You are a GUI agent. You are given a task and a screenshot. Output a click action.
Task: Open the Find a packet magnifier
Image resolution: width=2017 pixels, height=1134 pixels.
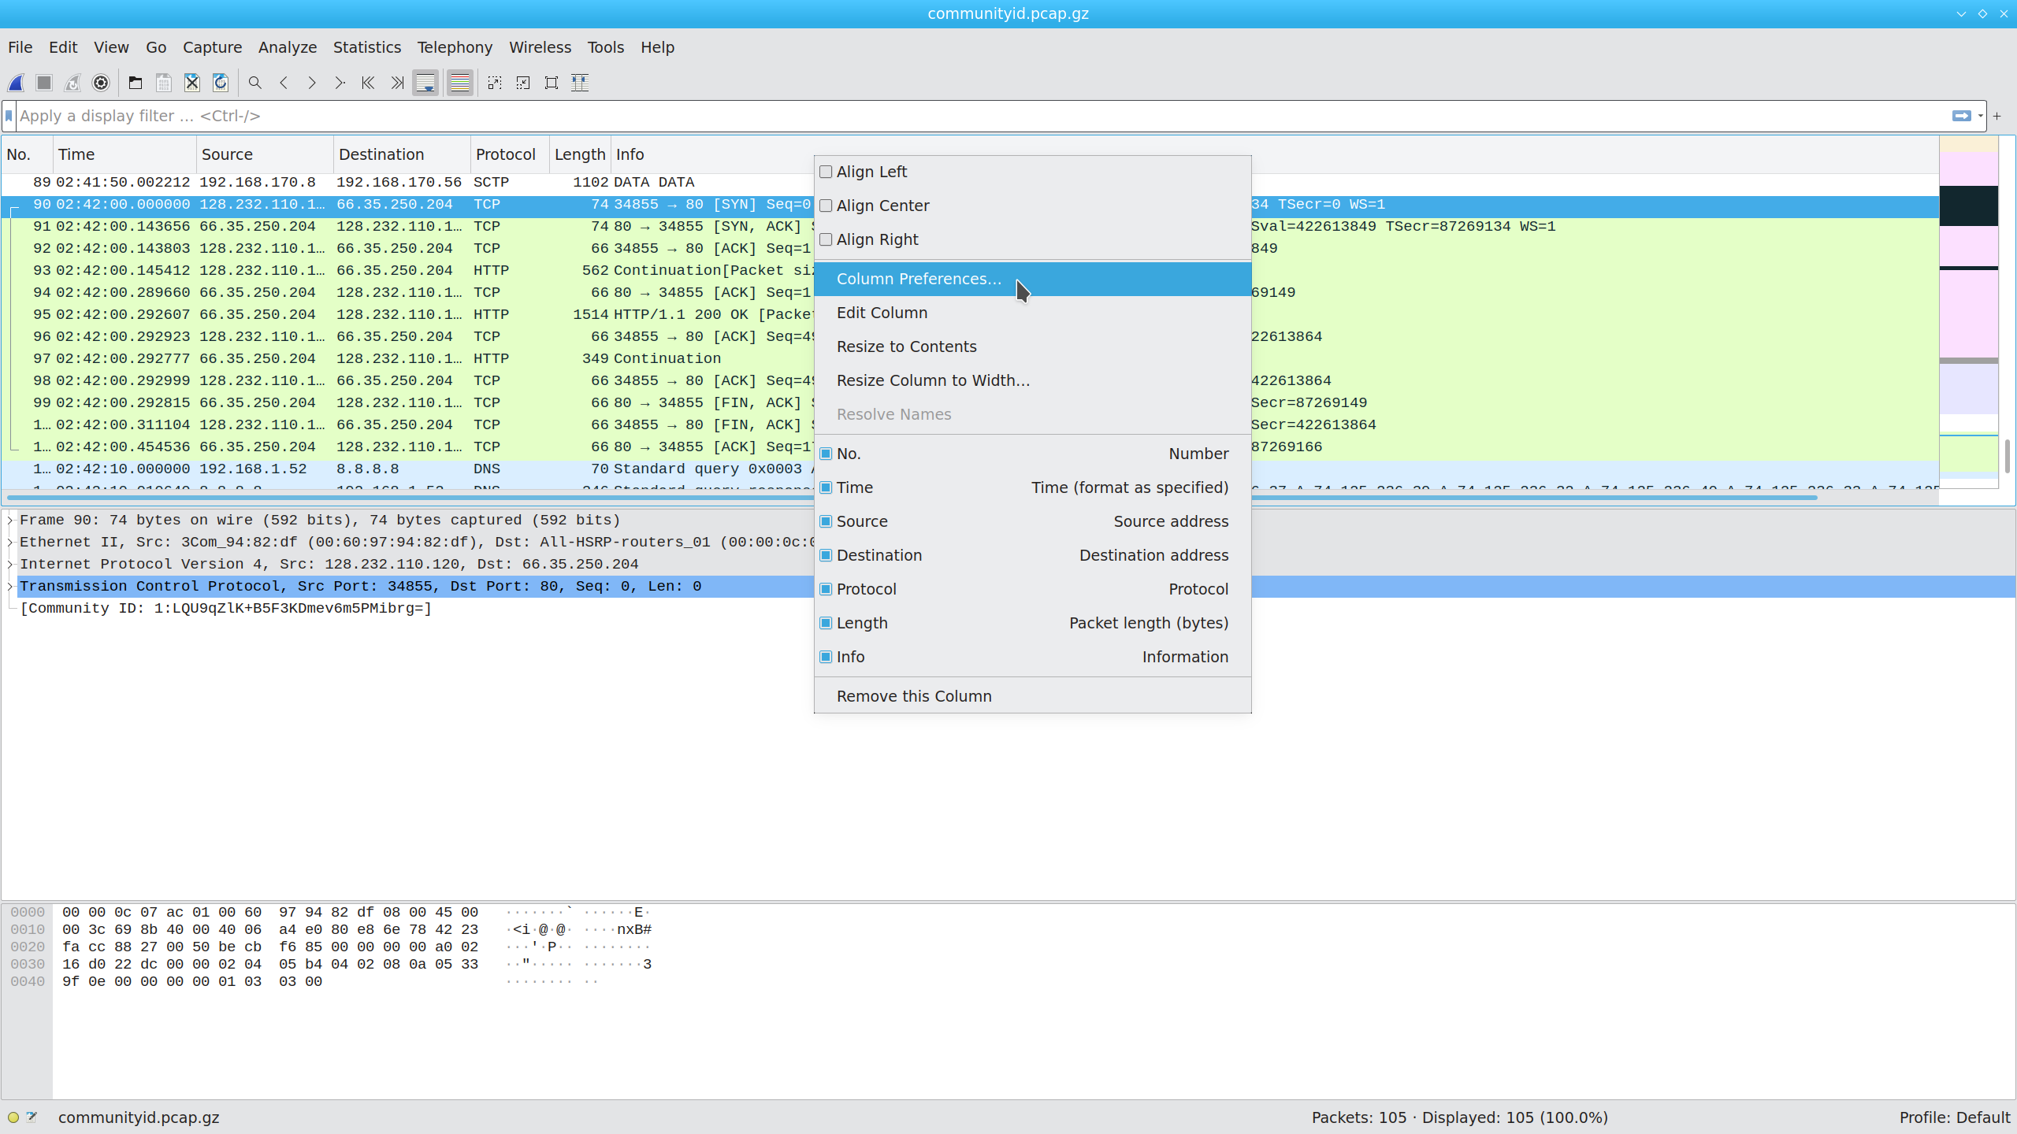pyautogui.click(x=255, y=83)
